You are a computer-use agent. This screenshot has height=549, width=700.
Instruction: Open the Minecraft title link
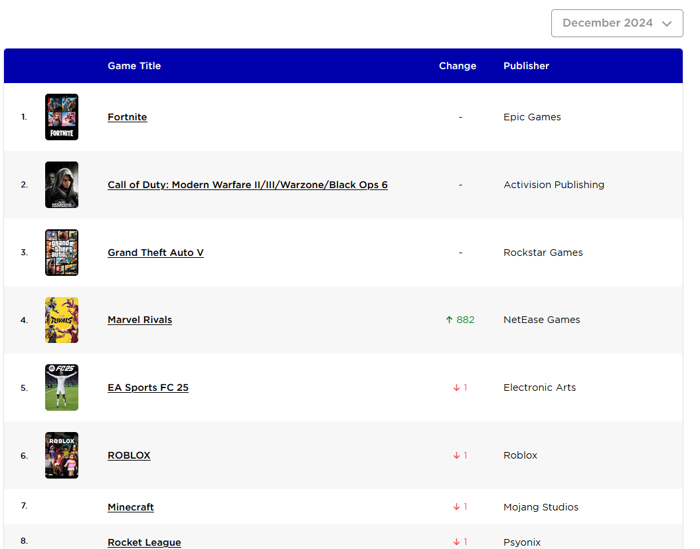coord(131,507)
